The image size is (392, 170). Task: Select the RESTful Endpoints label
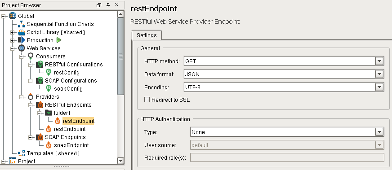tap(68, 105)
